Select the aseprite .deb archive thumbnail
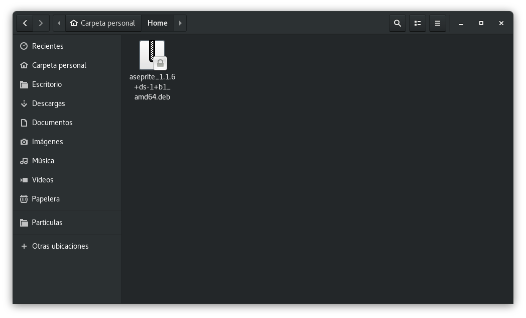Image resolution: width=526 pixels, height=318 pixels. coord(153,55)
